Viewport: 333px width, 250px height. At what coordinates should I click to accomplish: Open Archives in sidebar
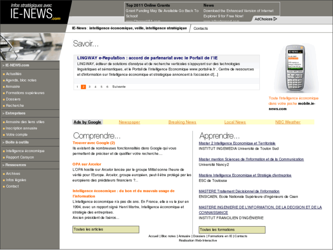13,173
